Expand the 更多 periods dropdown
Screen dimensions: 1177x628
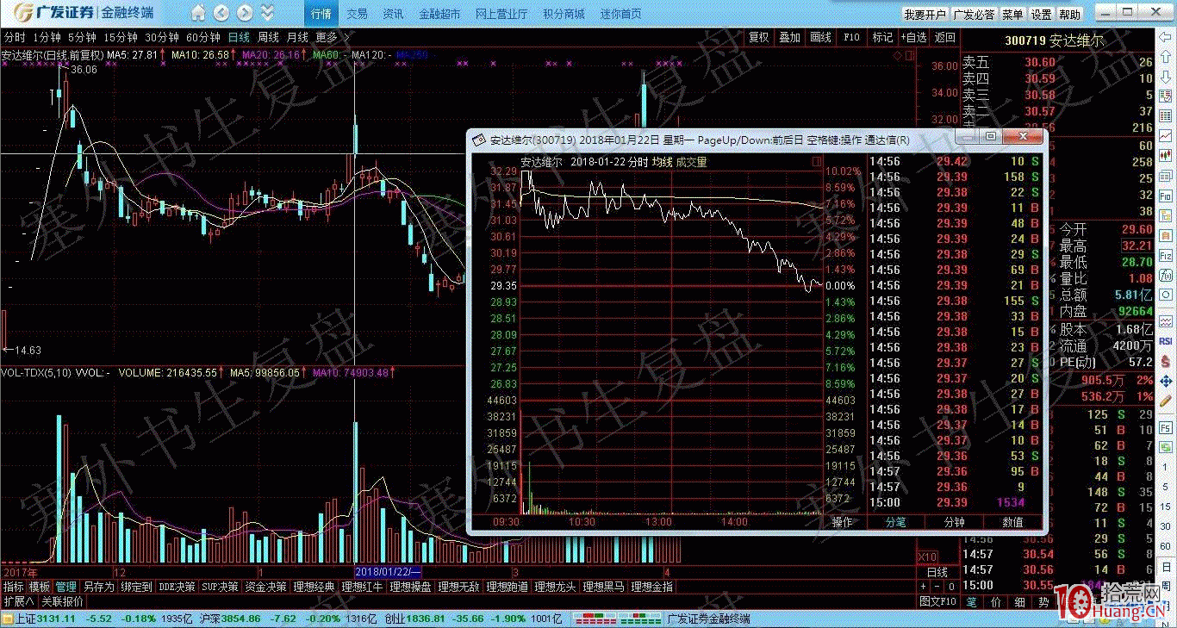tap(332, 38)
